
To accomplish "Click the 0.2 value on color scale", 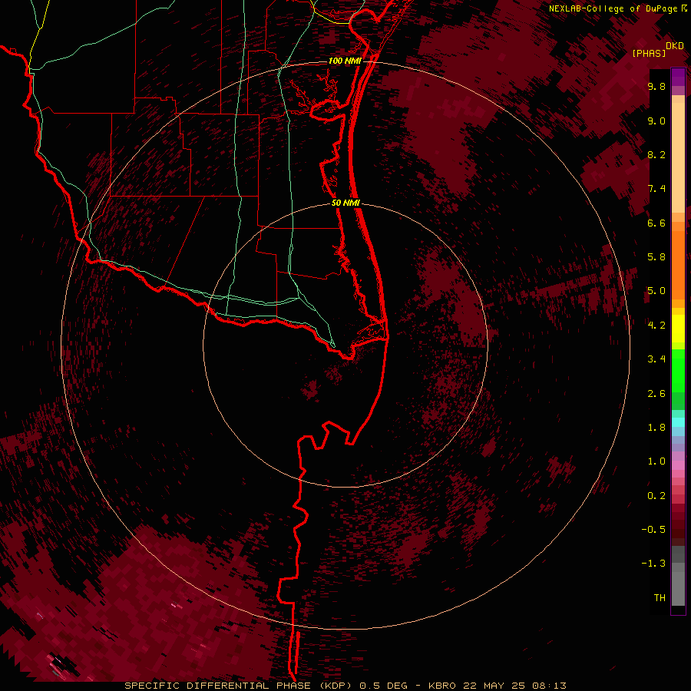I will pyautogui.click(x=656, y=496).
